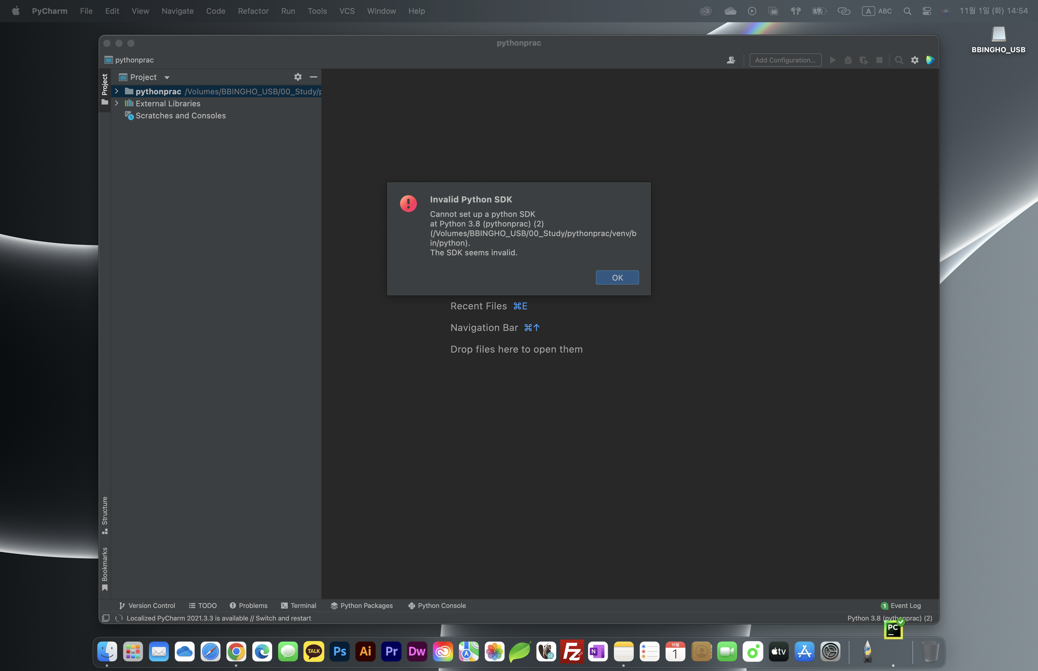Screen dimensions: 1038x671
Task: Open the Code menu
Action: [216, 11]
